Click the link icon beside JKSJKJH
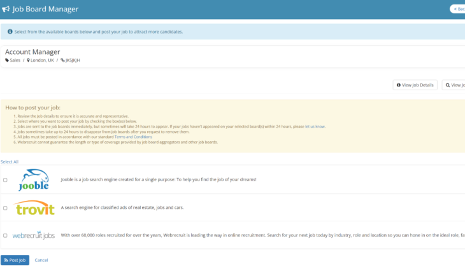Image resolution: width=465 pixels, height=267 pixels. (x=62, y=60)
